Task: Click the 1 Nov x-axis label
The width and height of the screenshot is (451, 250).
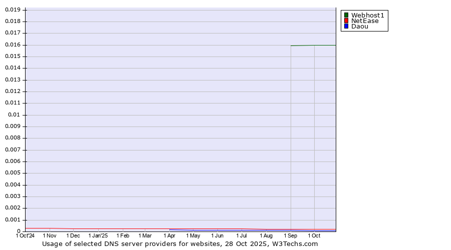Action: [50, 235]
